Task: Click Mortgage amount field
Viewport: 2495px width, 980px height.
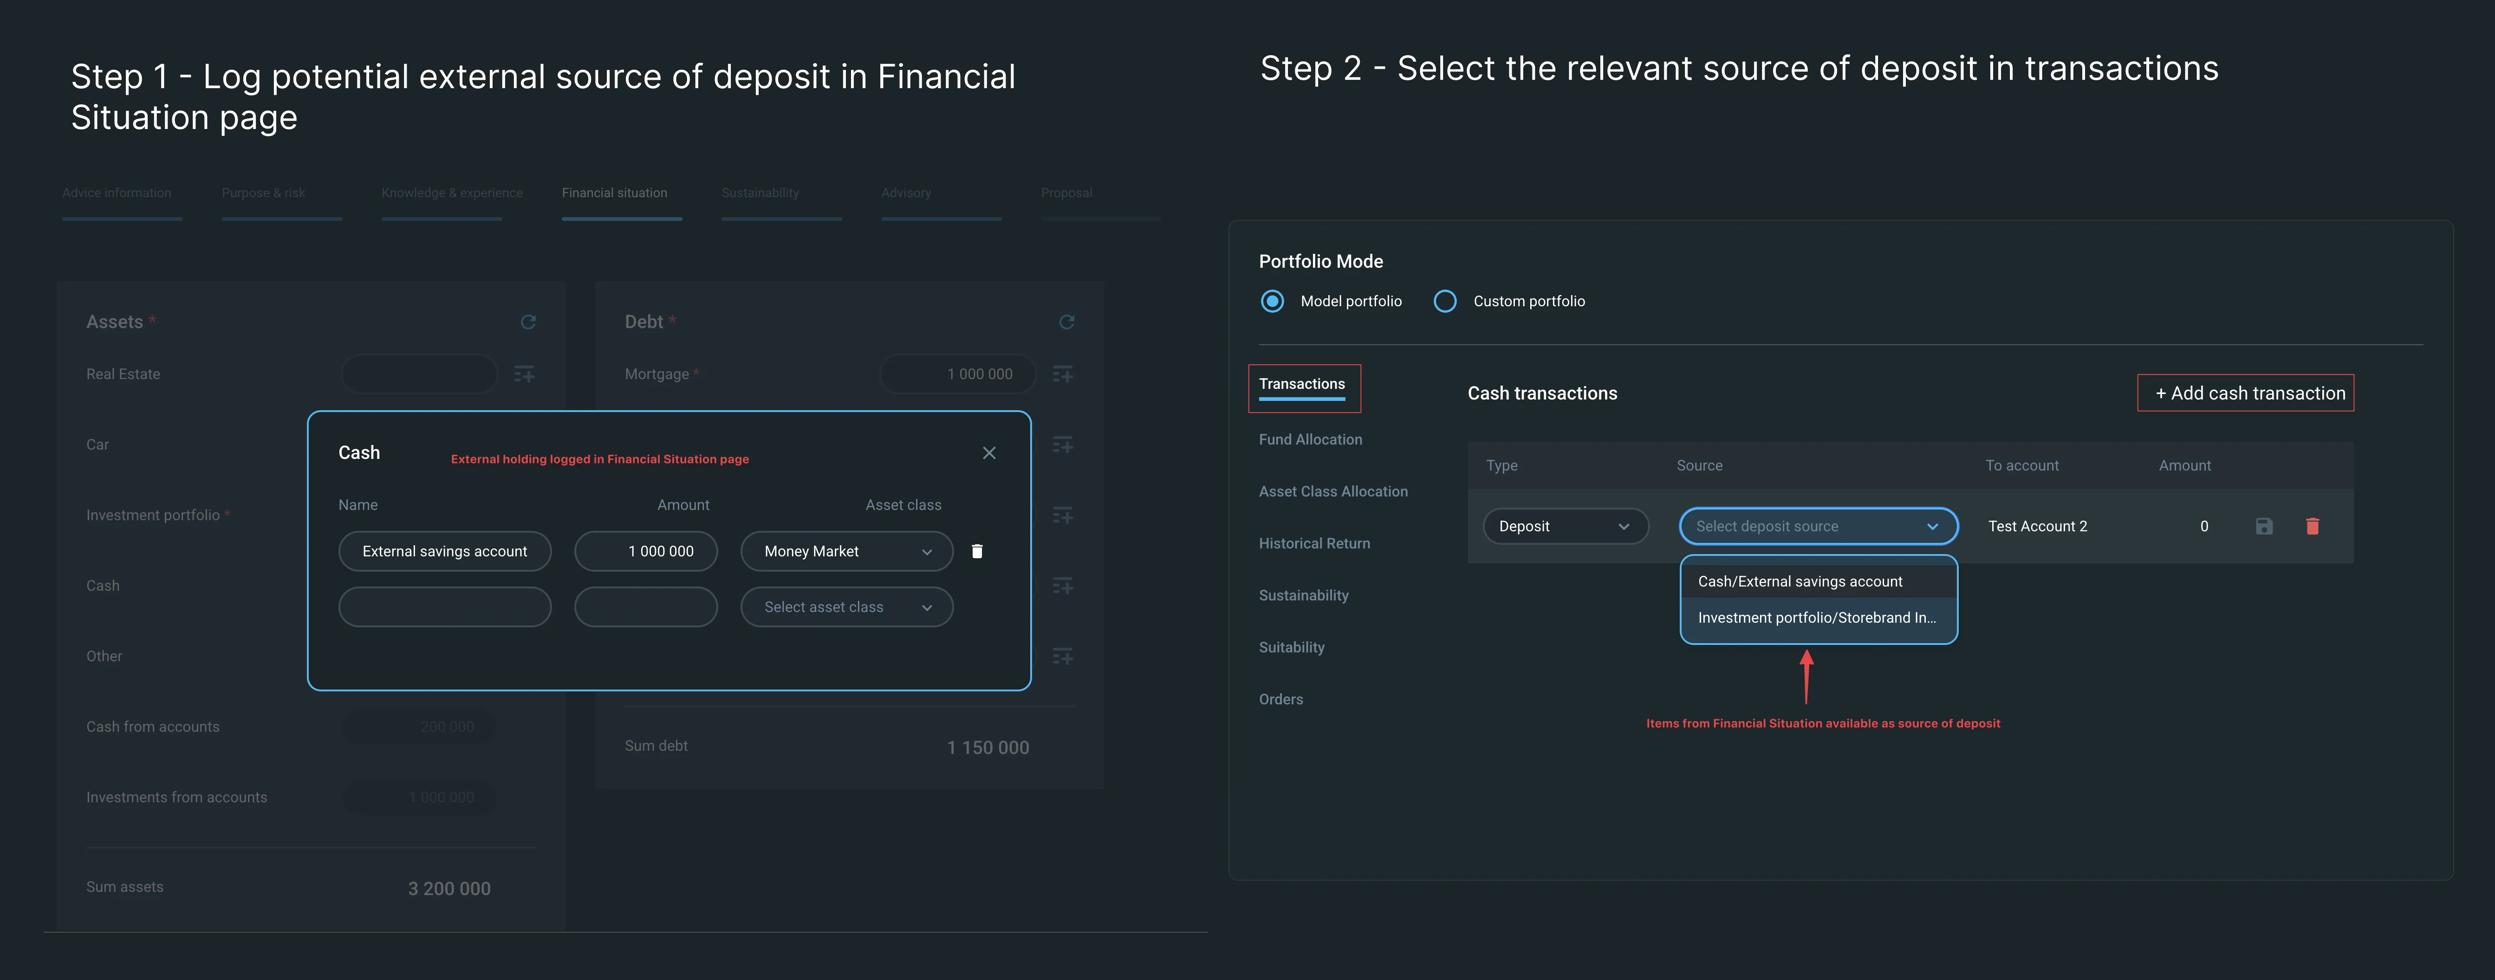Action: point(958,374)
